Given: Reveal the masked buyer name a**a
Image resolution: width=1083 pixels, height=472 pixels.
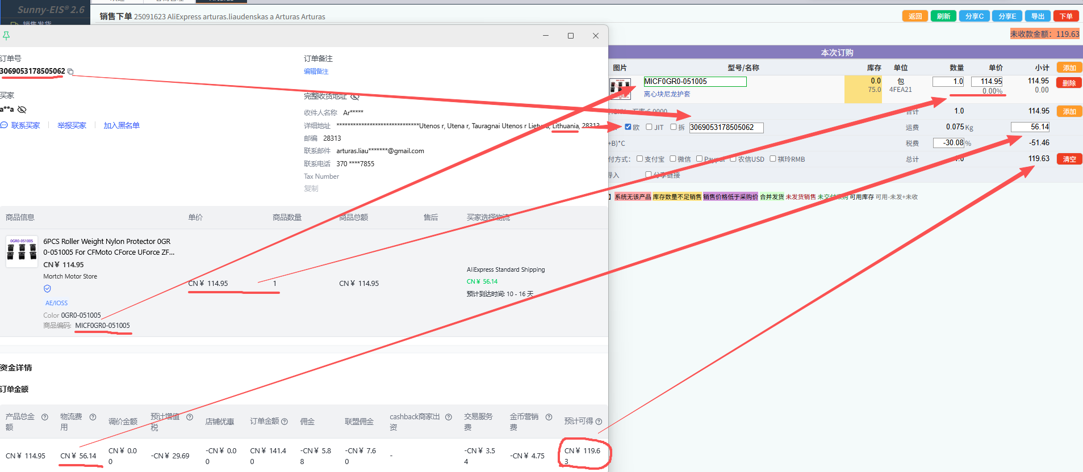Looking at the screenshot, I should [22, 109].
